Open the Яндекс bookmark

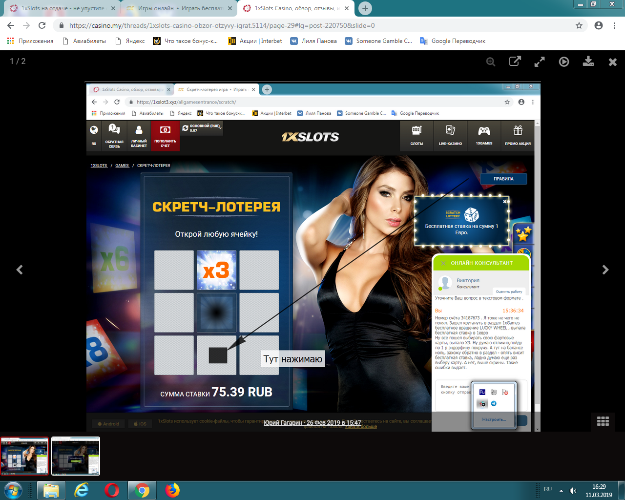click(x=130, y=41)
